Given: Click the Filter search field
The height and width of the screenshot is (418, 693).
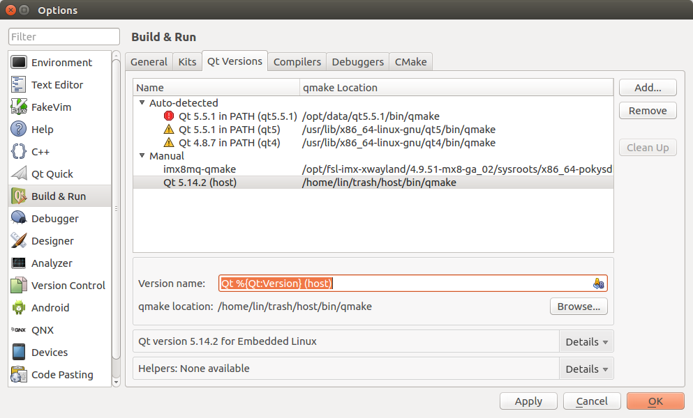Looking at the screenshot, I should [x=64, y=37].
